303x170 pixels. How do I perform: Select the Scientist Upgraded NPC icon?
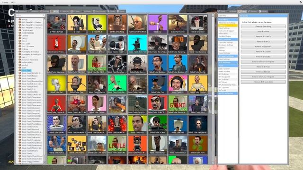[x=137, y=24]
